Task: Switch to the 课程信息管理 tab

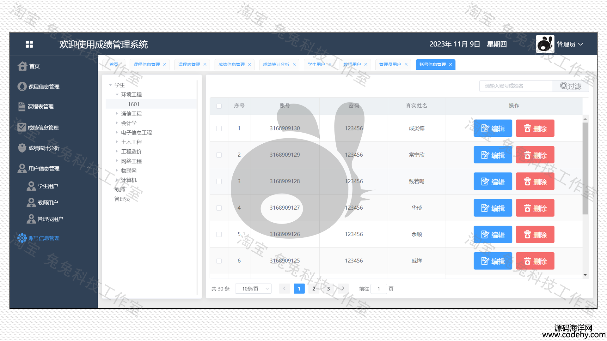Action: tap(147, 64)
